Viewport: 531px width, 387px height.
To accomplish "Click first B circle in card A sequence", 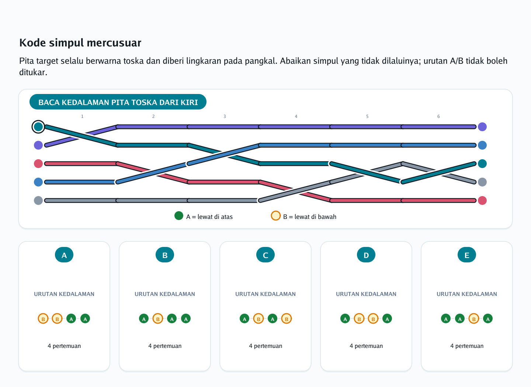I will [x=43, y=318].
